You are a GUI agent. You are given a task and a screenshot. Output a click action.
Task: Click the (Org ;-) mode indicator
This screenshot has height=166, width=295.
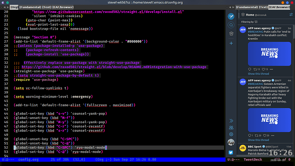click(103, 160)
